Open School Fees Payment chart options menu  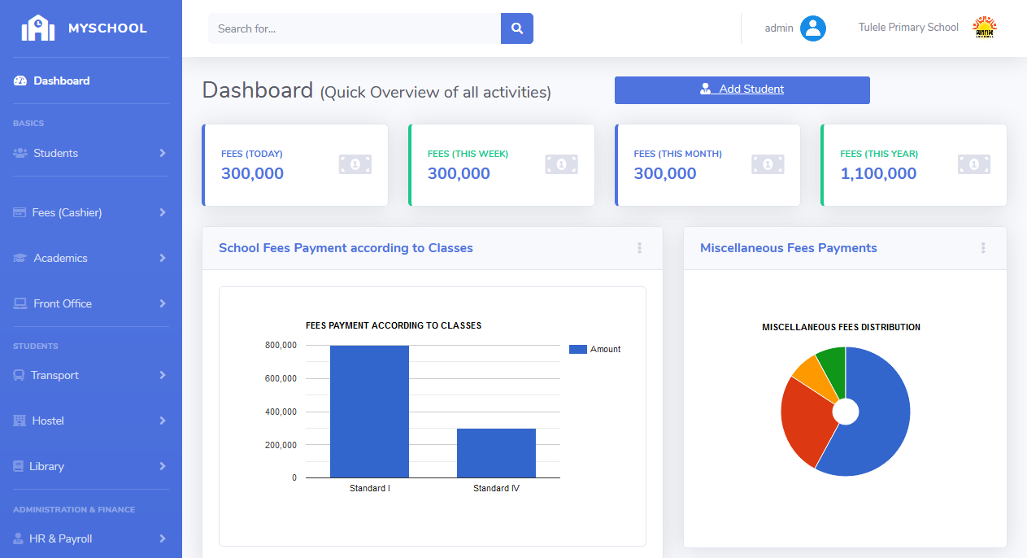click(x=640, y=248)
